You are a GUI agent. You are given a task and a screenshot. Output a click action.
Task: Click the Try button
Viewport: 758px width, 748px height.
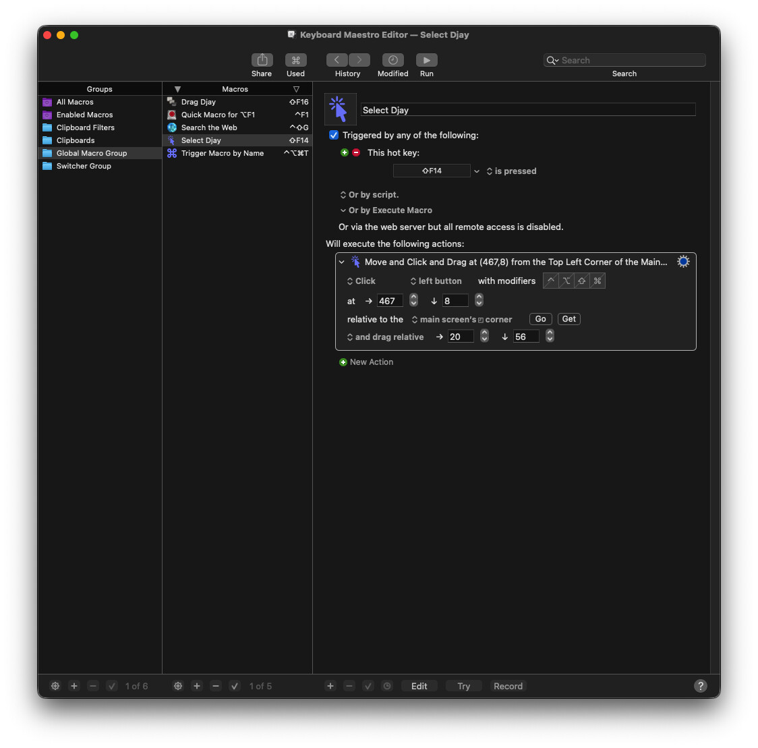(463, 686)
